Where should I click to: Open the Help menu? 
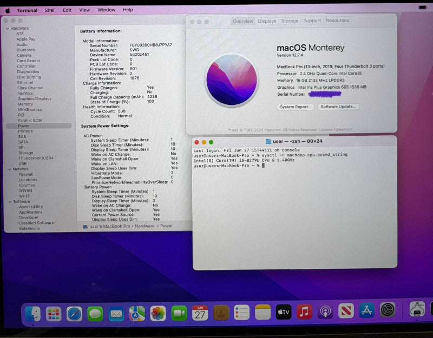pyautogui.click(x=128, y=10)
